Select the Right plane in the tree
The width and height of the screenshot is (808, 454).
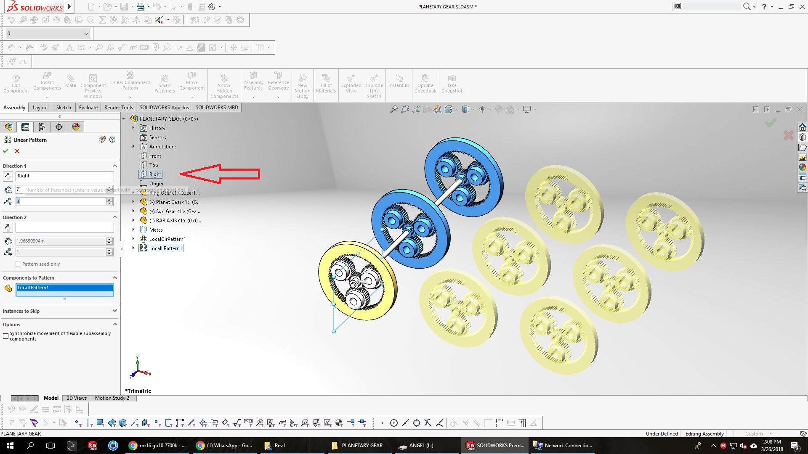155,174
